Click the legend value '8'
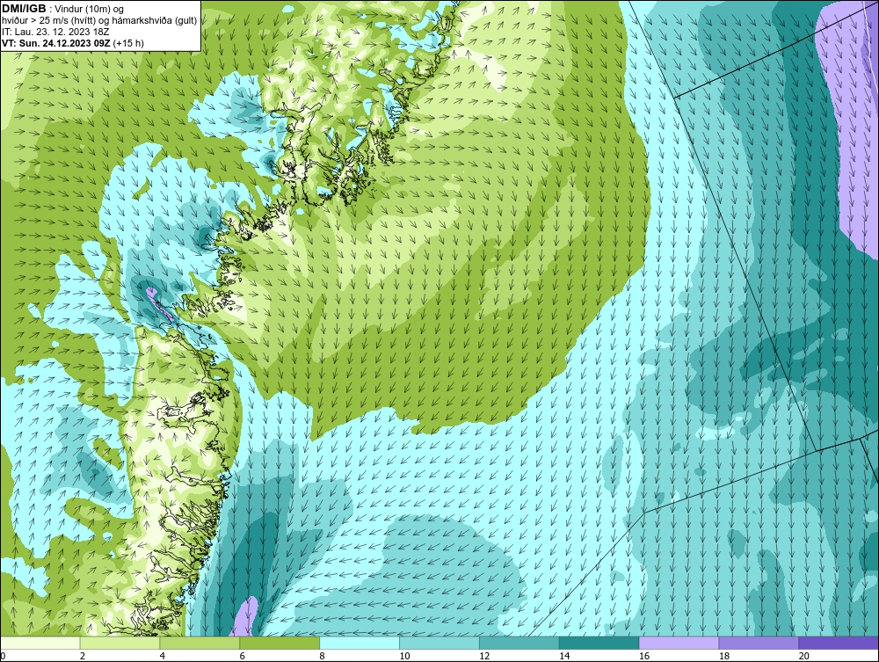This screenshot has height=662, width=879. 323,656
